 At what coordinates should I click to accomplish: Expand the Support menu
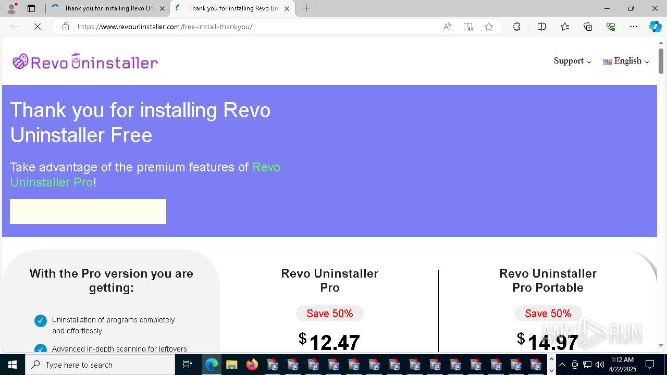click(573, 61)
